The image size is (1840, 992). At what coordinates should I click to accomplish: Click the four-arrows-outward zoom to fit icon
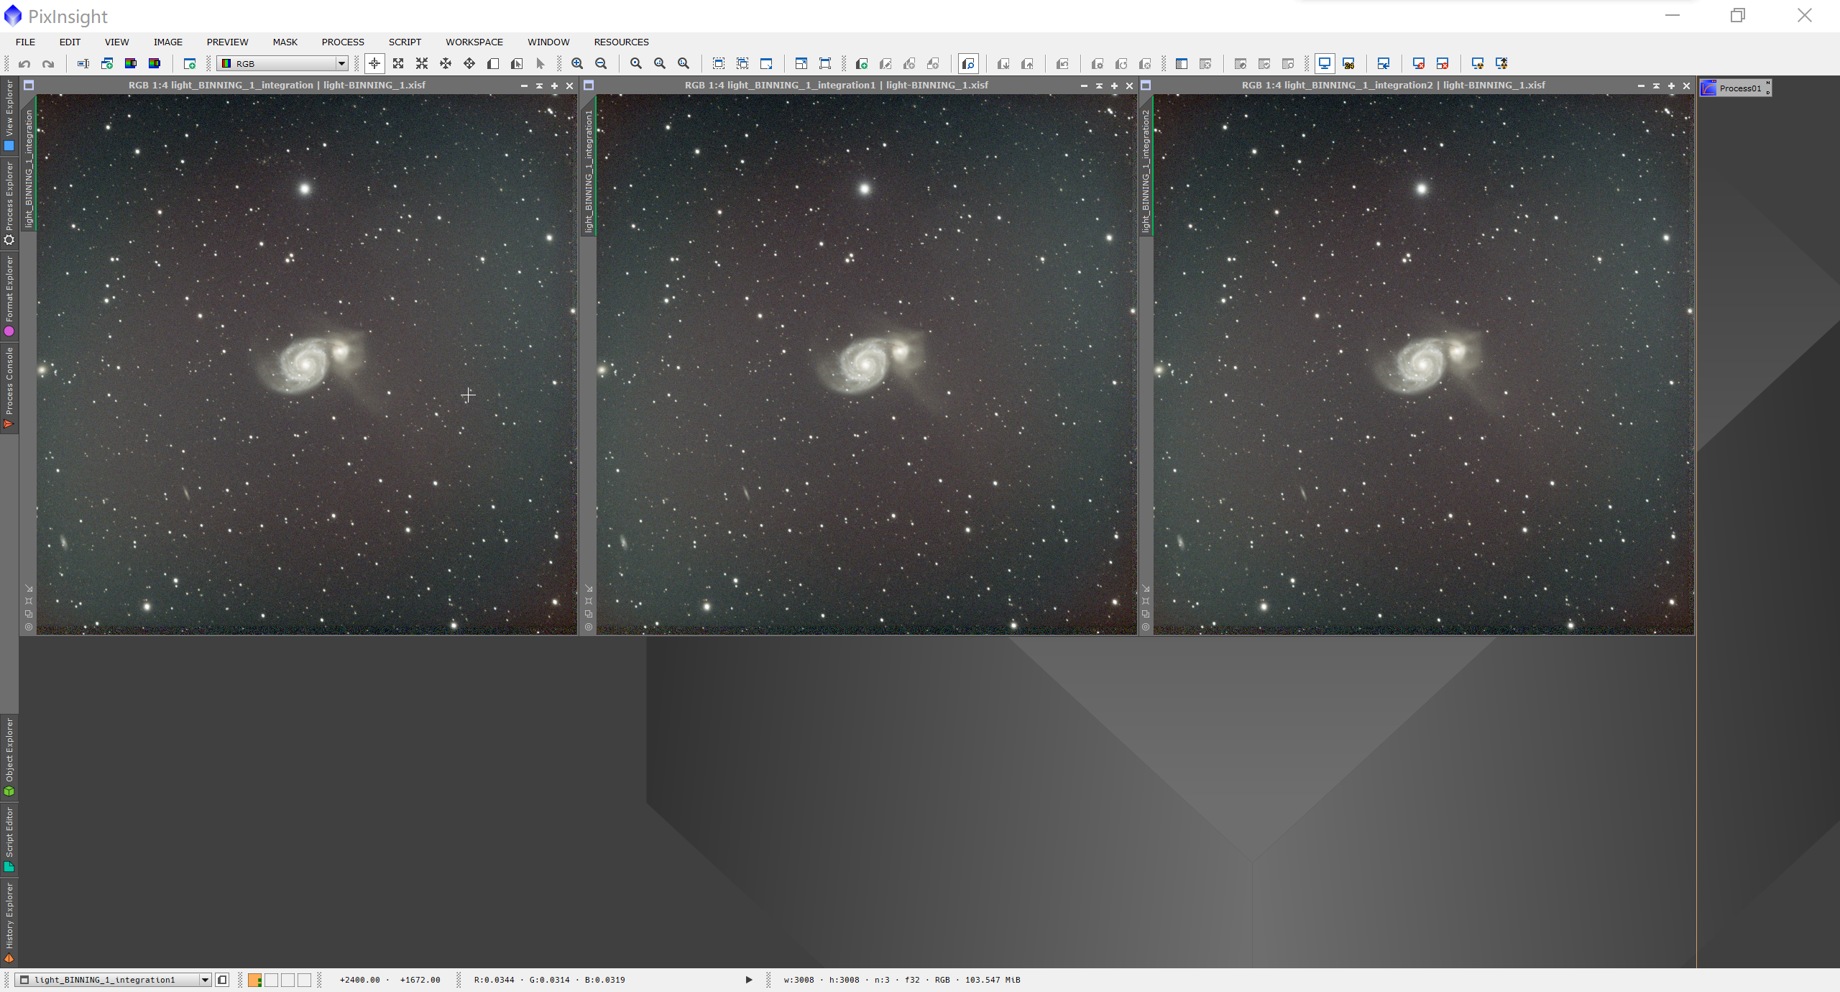point(398,64)
